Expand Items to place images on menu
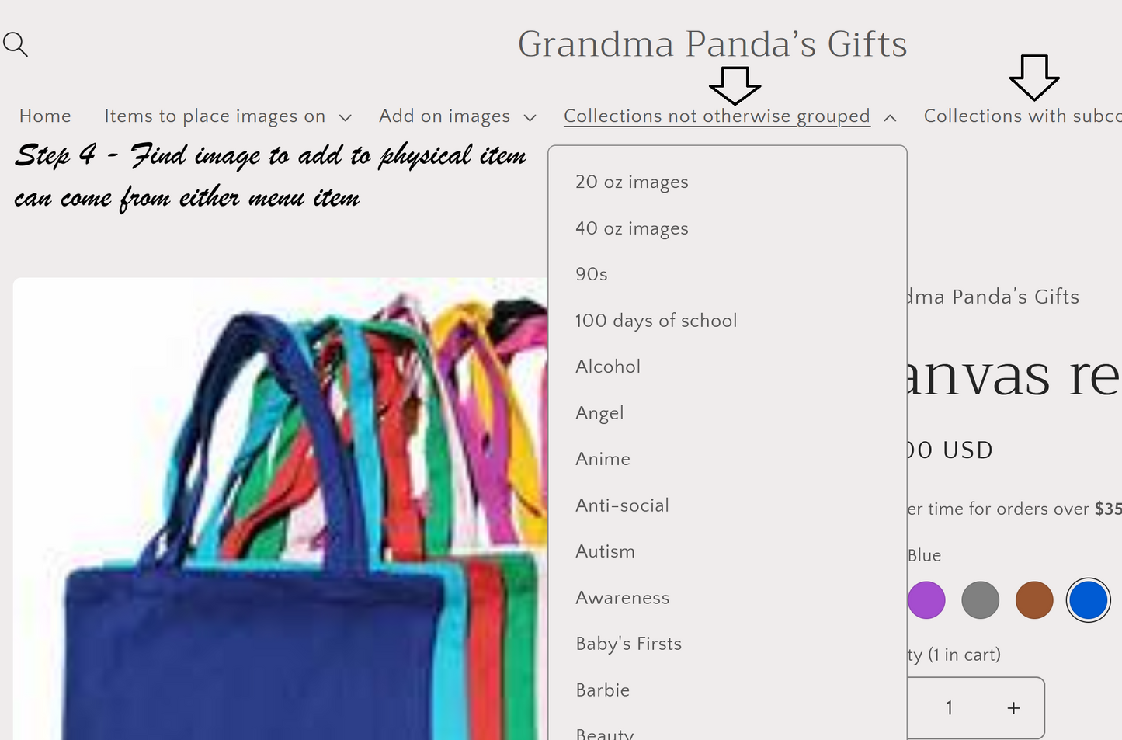 (x=228, y=116)
